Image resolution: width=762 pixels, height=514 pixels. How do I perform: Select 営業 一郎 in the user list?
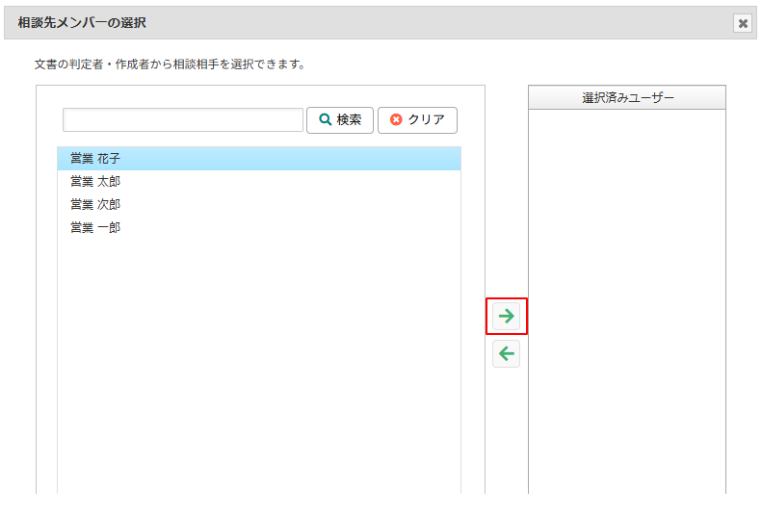pos(95,228)
